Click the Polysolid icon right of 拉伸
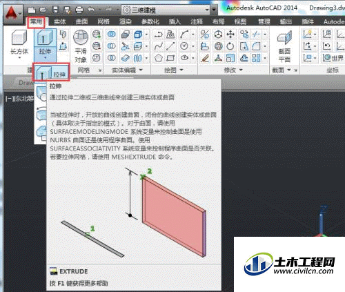This screenshot has height=292, width=345. (63, 34)
